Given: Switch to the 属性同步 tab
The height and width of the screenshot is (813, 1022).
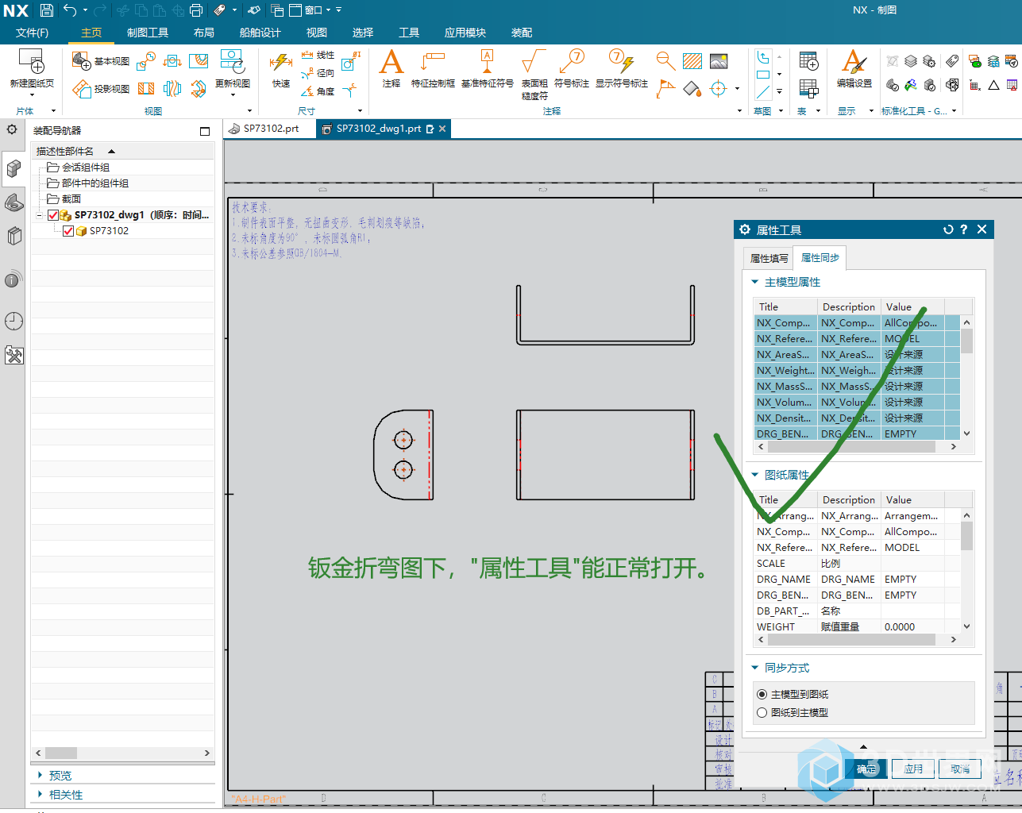Looking at the screenshot, I should point(820,257).
